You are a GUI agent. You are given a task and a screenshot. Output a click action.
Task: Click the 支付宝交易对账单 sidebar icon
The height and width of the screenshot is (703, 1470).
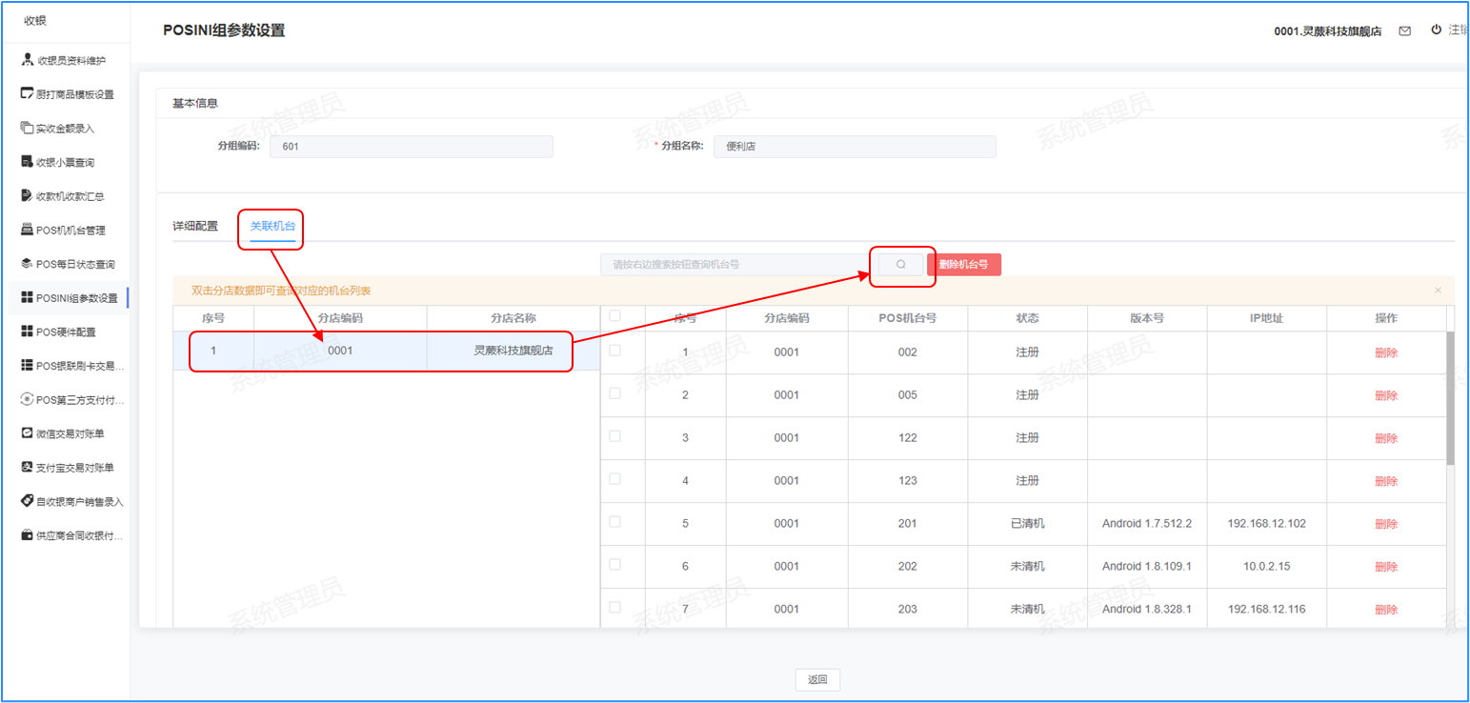click(x=28, y=467)
